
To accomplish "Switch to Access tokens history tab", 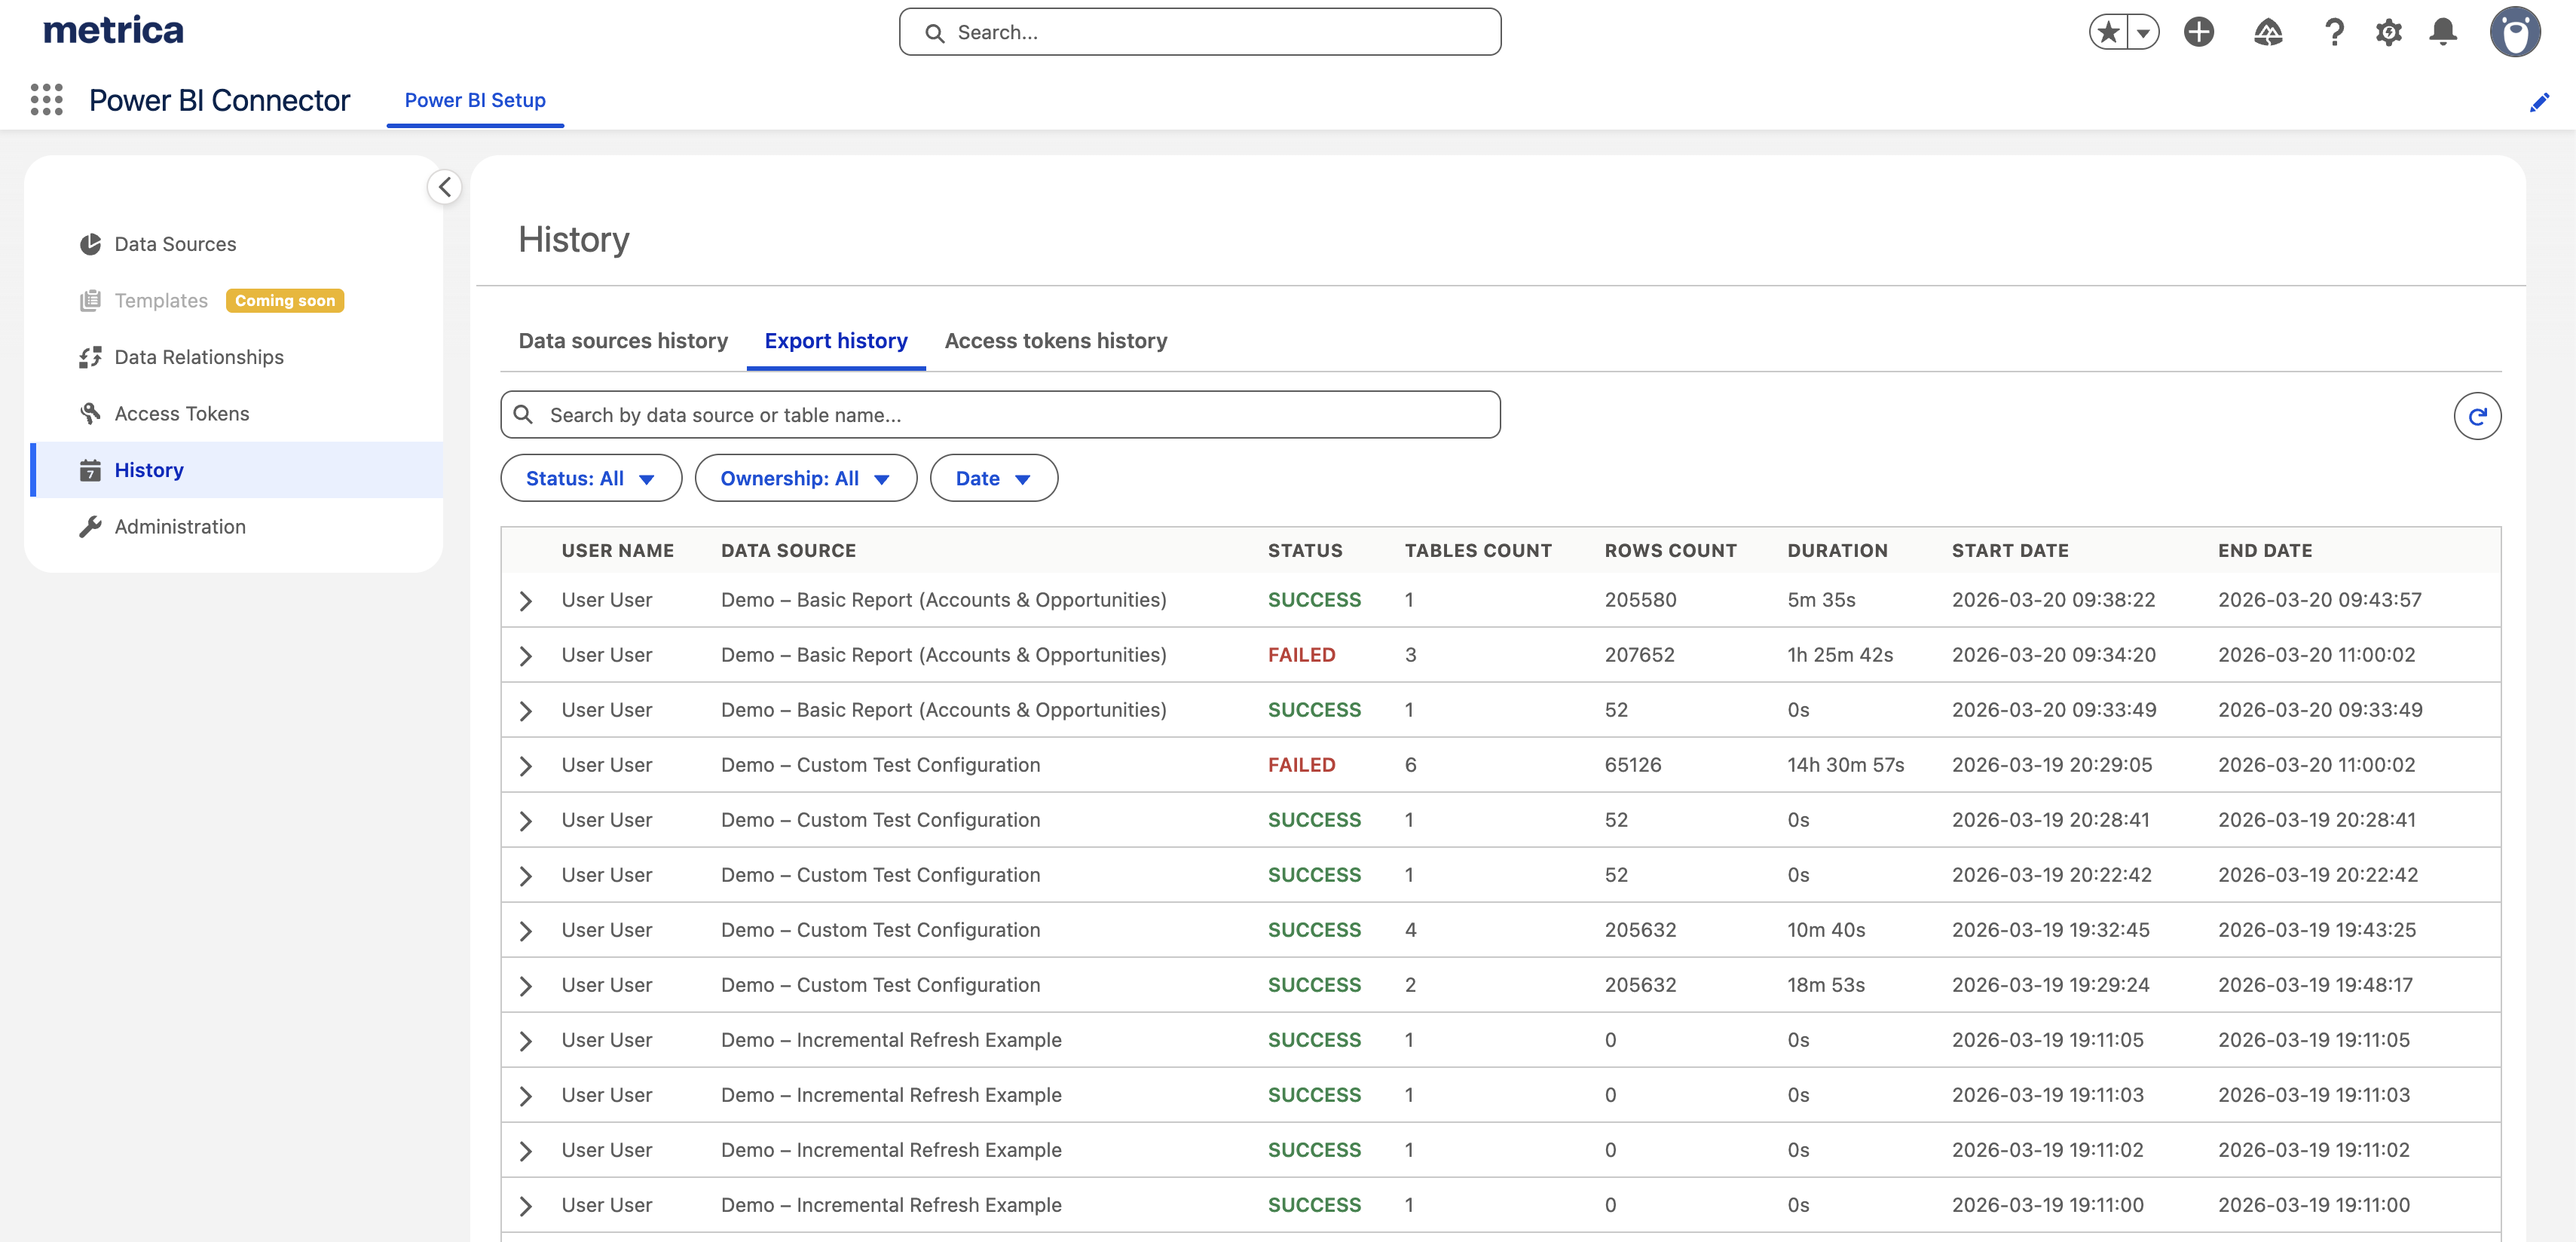I will (1055, 341).
